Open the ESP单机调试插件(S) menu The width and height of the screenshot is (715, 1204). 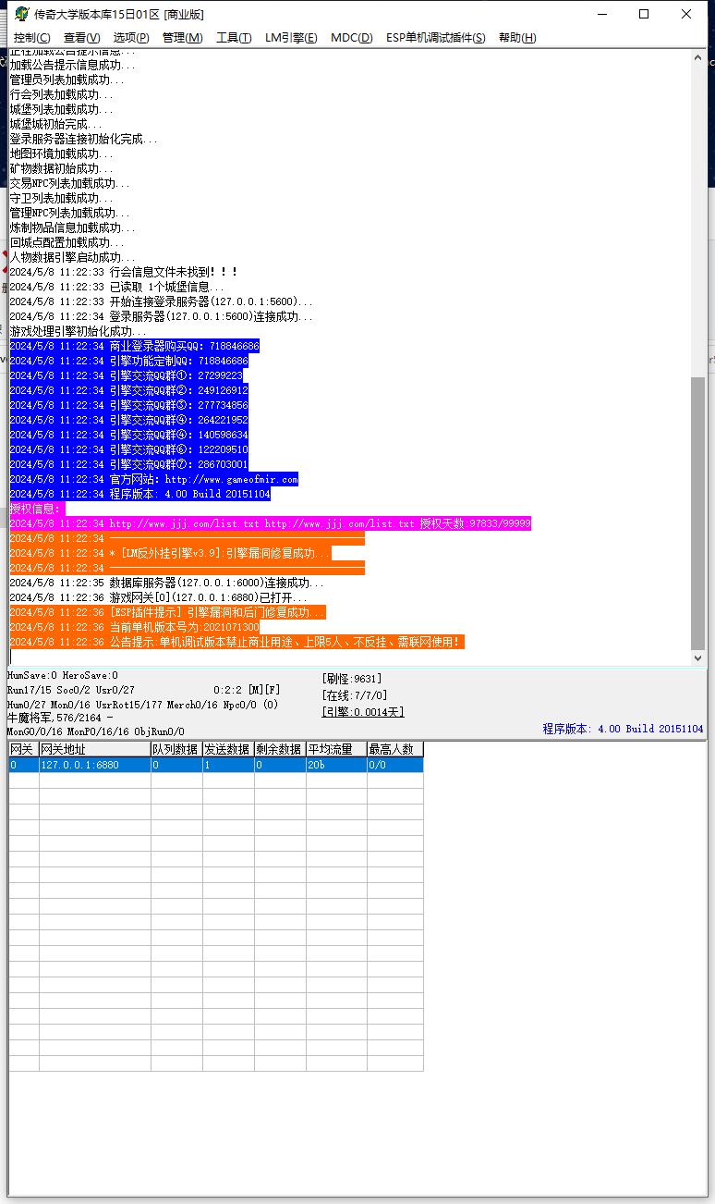click(435, 38)
